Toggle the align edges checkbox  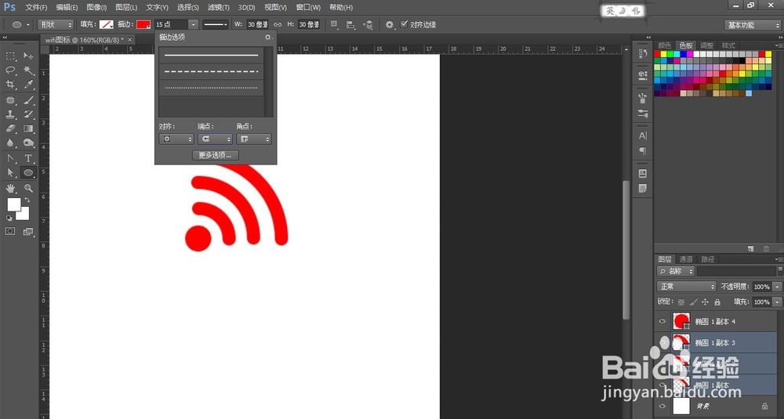click(404, 24)
